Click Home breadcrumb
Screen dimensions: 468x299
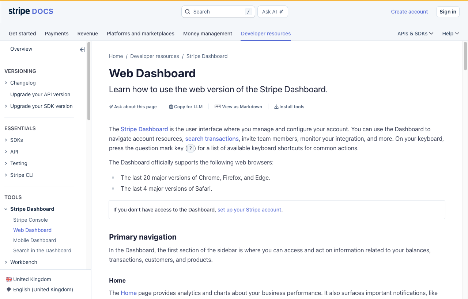116,56
